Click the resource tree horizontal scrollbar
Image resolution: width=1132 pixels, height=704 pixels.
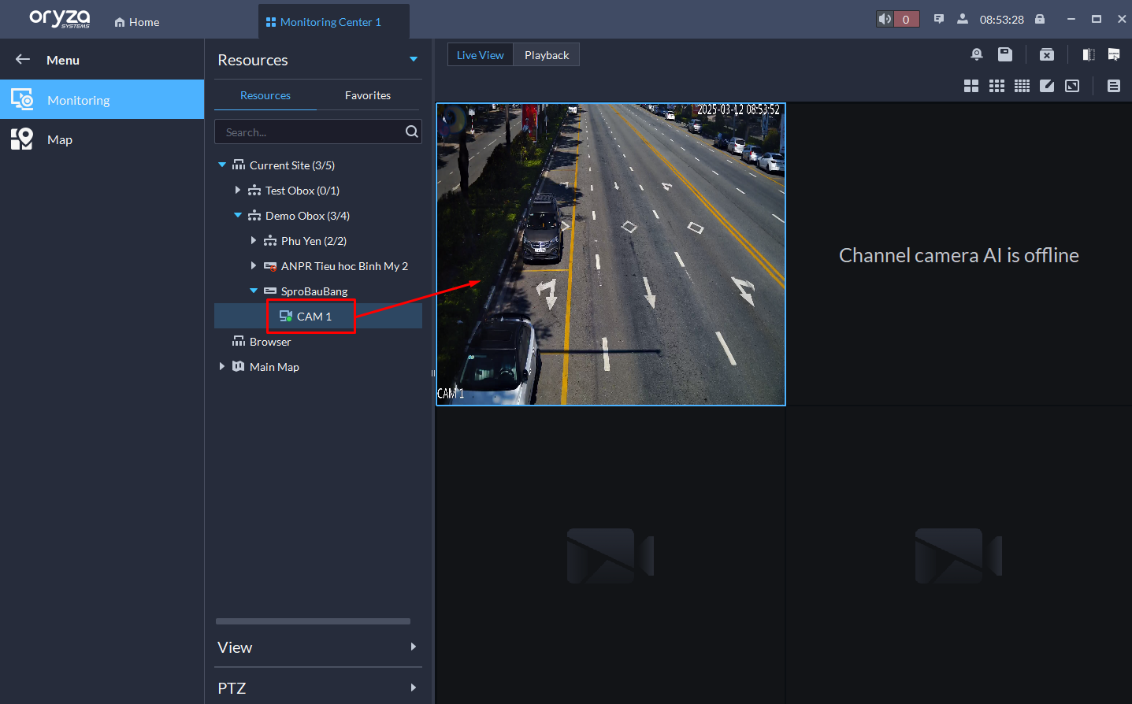click(313, 621)
